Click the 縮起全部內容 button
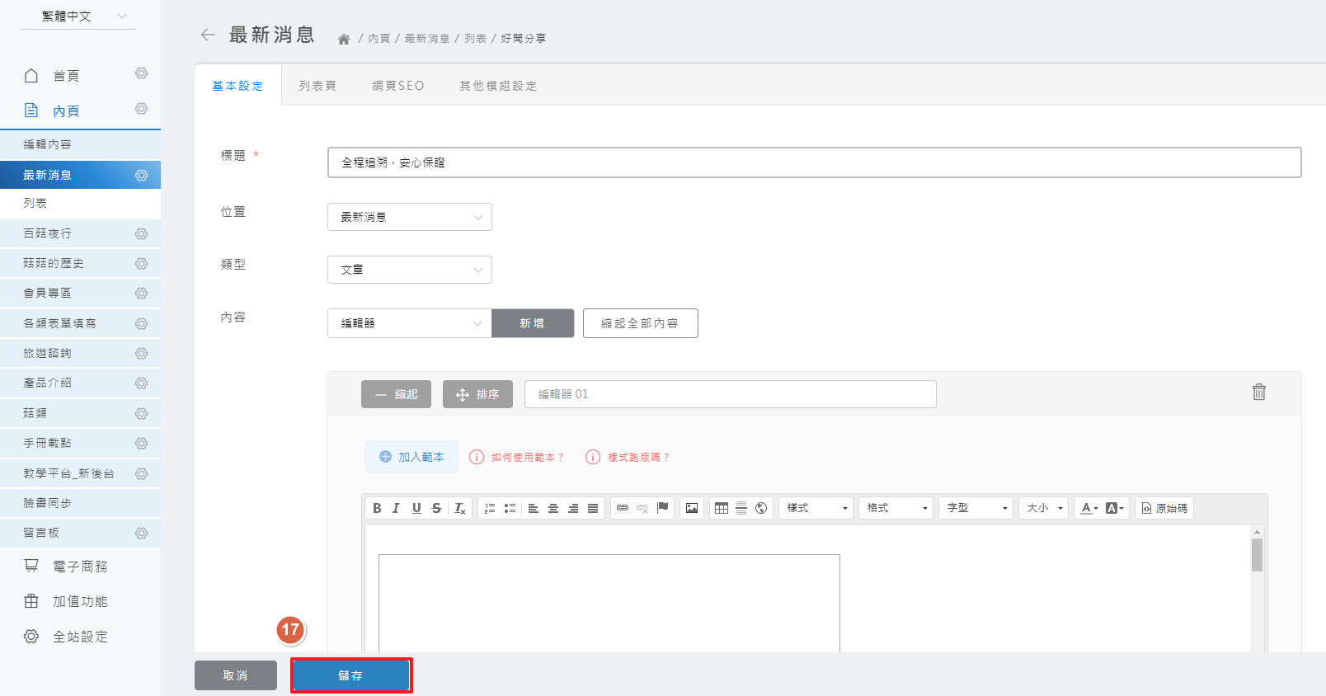Image resolution: width=1326 pixels, height=696 pixels. pos(640,323)
